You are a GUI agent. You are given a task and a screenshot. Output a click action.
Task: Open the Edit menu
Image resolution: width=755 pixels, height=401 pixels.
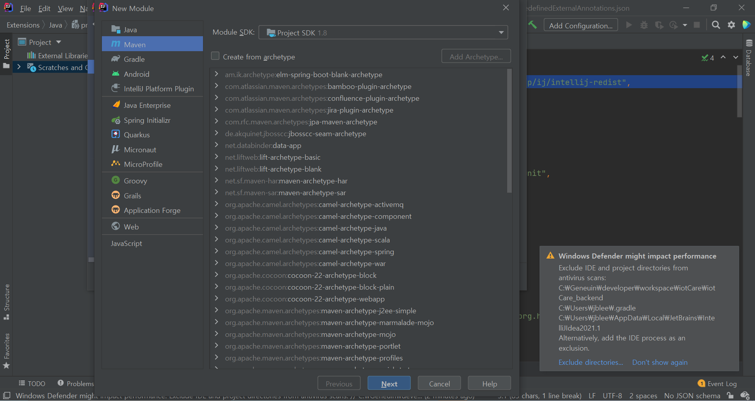[44, 8]
